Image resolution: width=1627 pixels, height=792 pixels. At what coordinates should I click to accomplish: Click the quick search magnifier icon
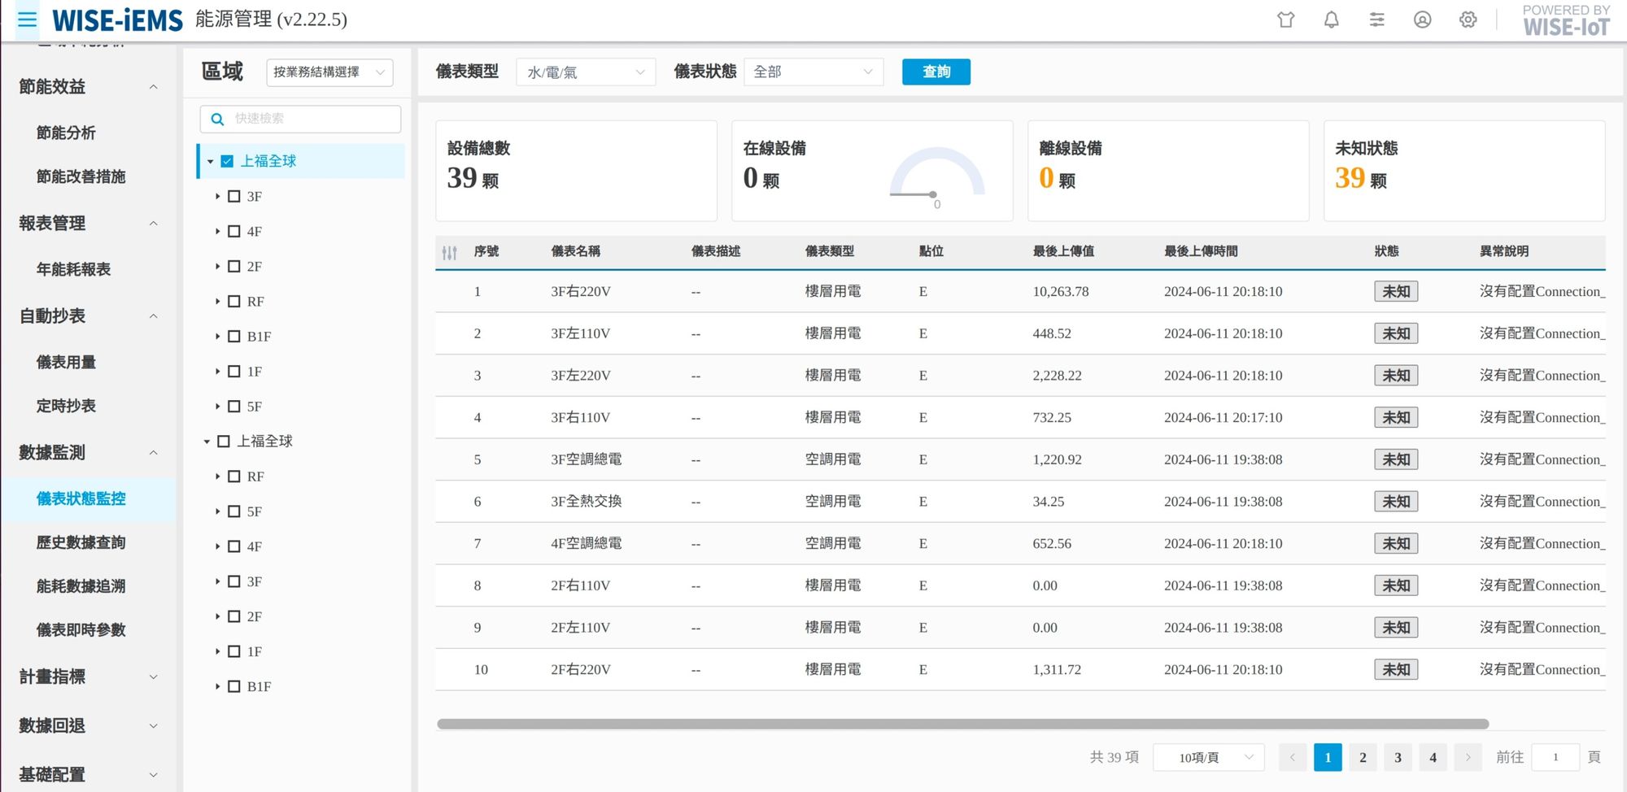[217, 119]
